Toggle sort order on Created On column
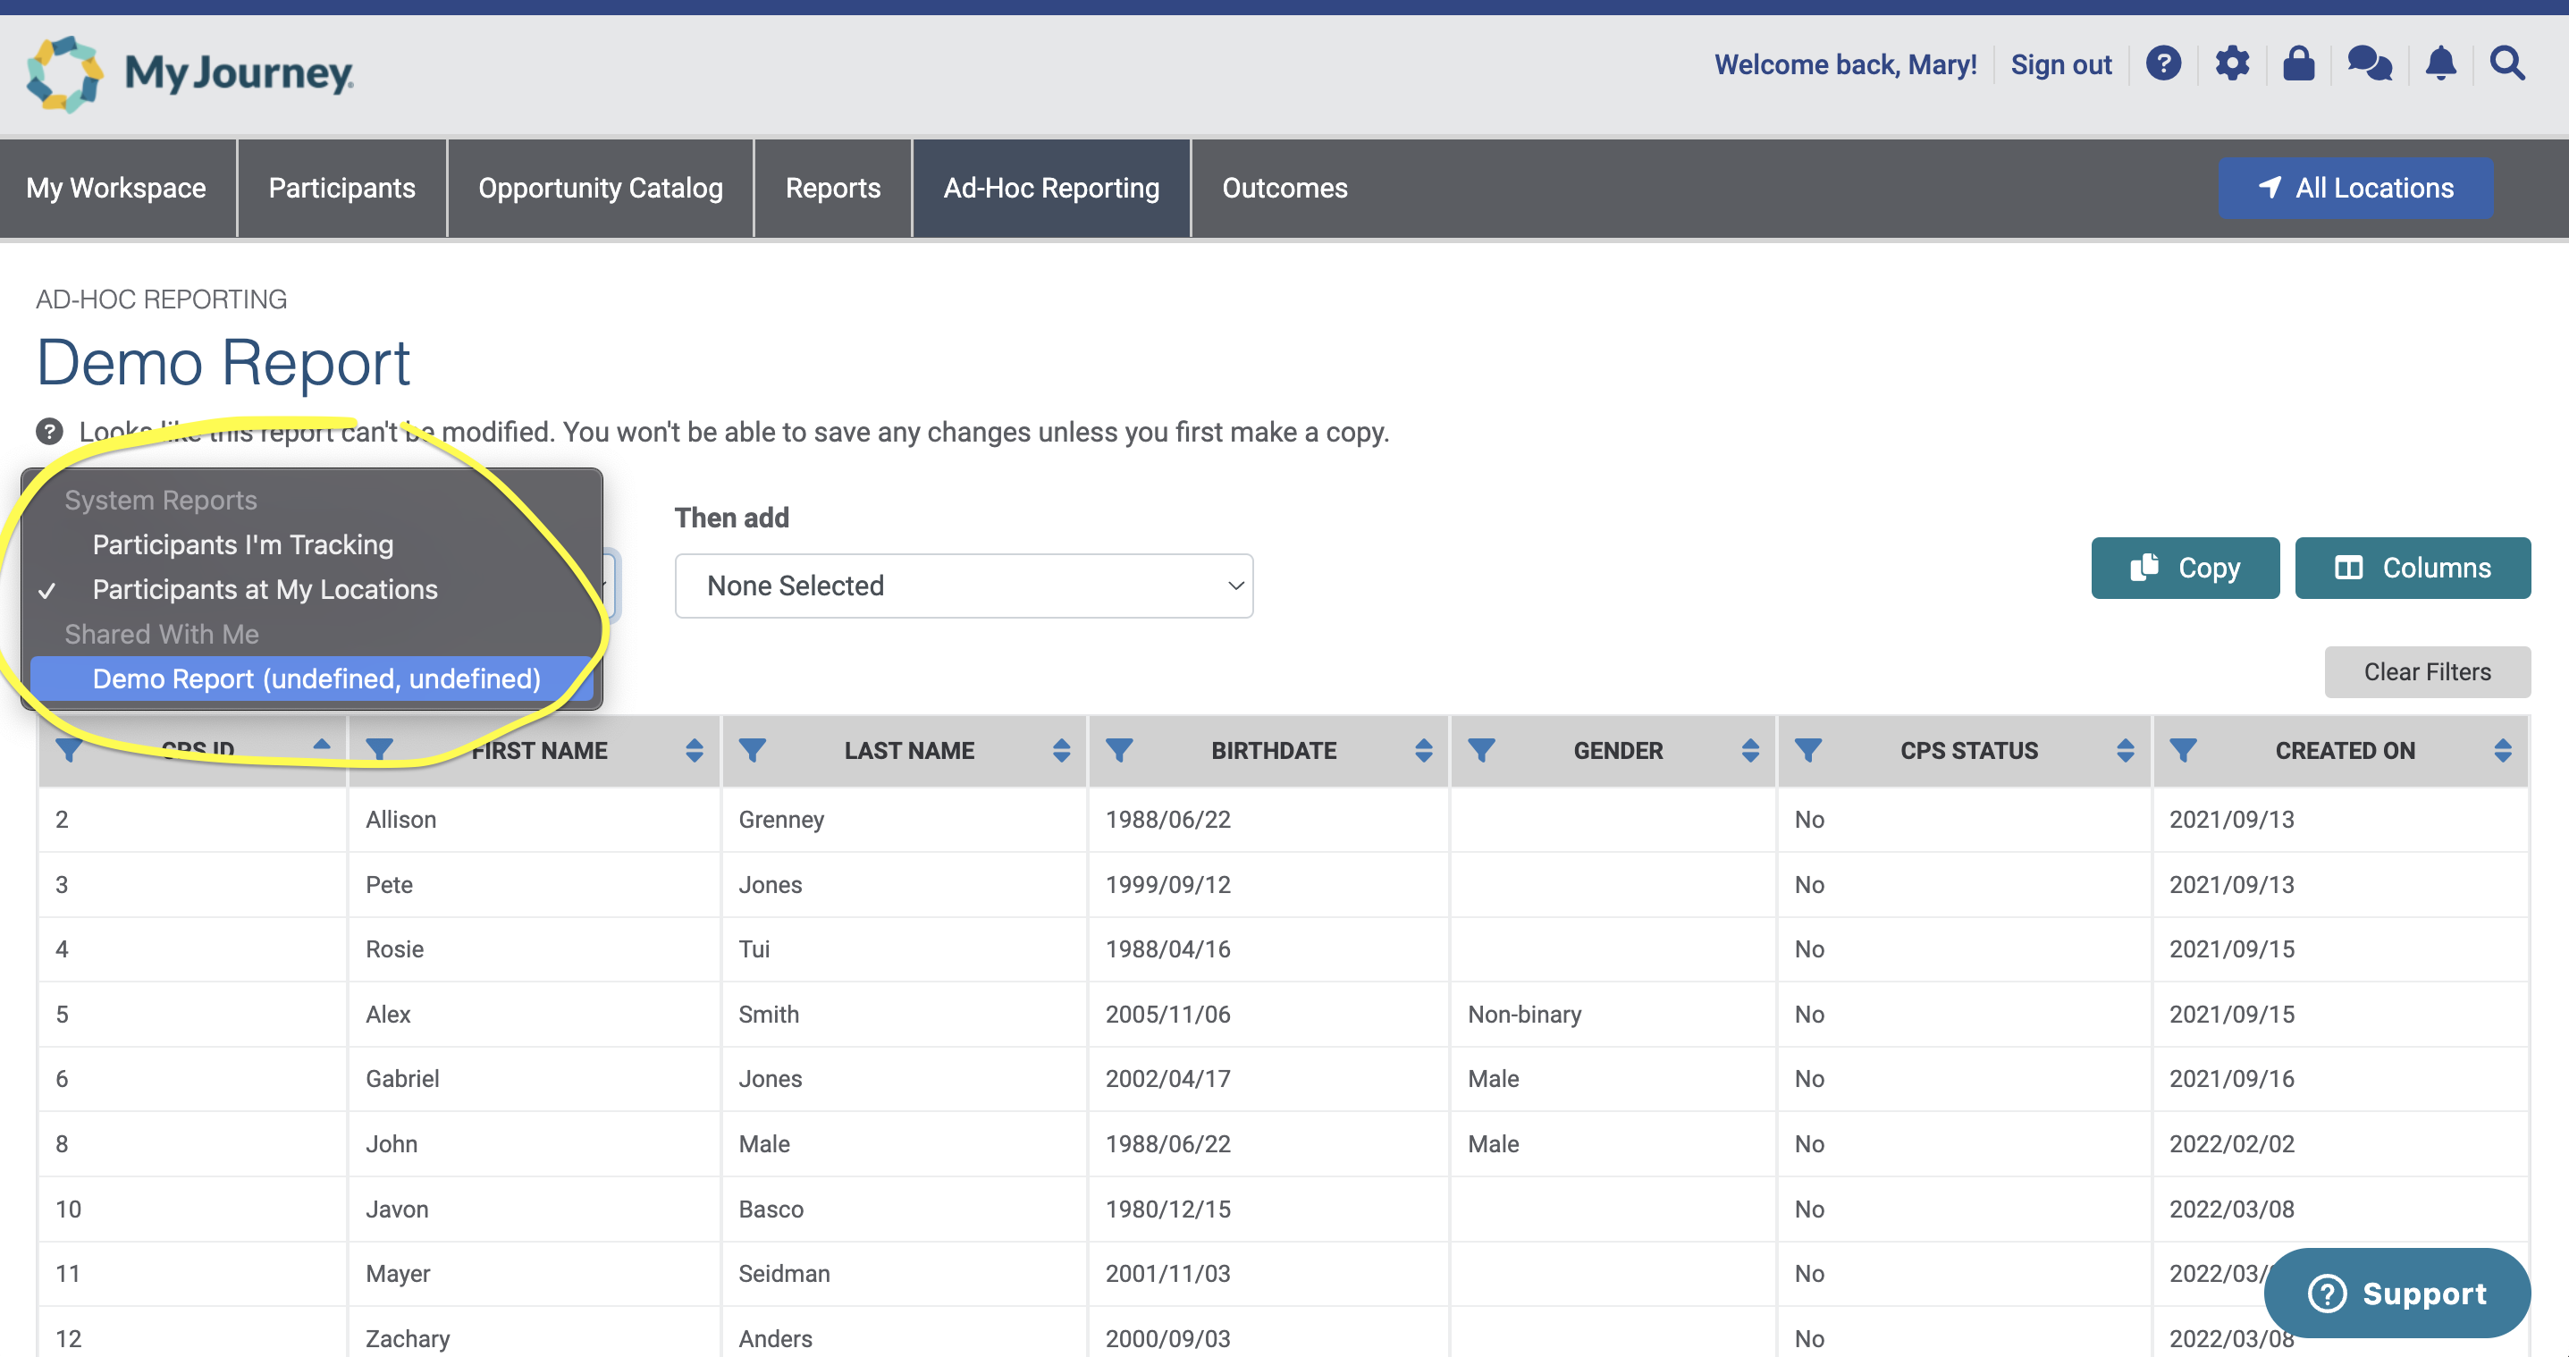Screen dimensions: 2569x1357 click(2502, 750)
